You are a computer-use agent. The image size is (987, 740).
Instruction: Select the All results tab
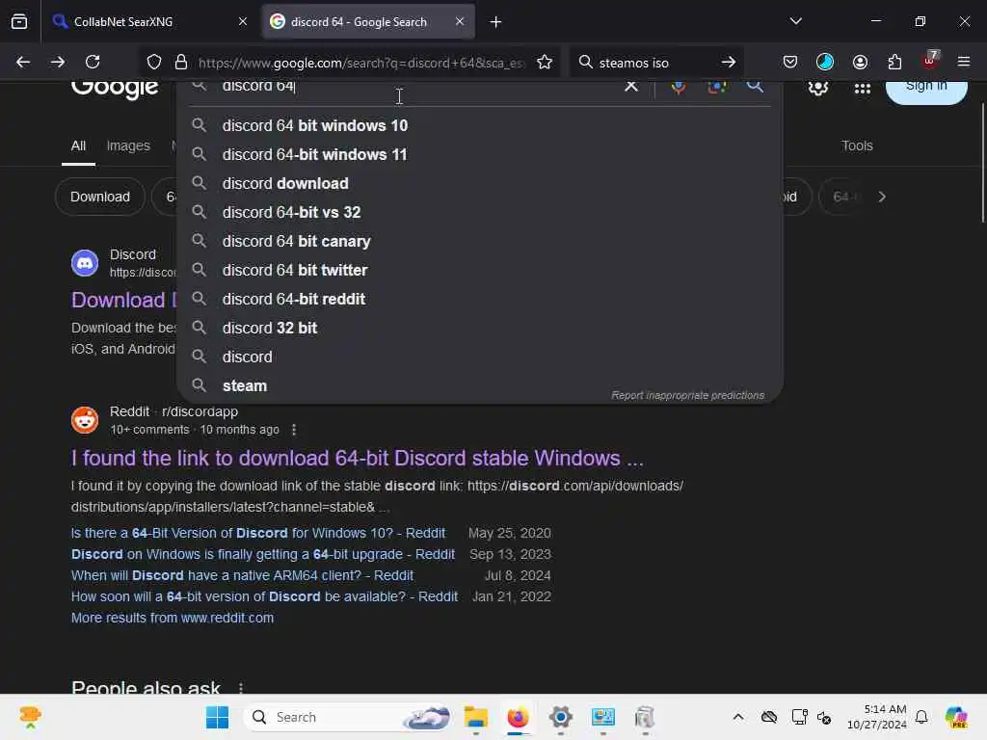pyautogui.click(x=78, y=146)
